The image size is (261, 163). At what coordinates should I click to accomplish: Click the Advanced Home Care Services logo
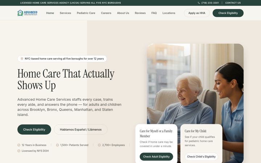tap(27, 13)
